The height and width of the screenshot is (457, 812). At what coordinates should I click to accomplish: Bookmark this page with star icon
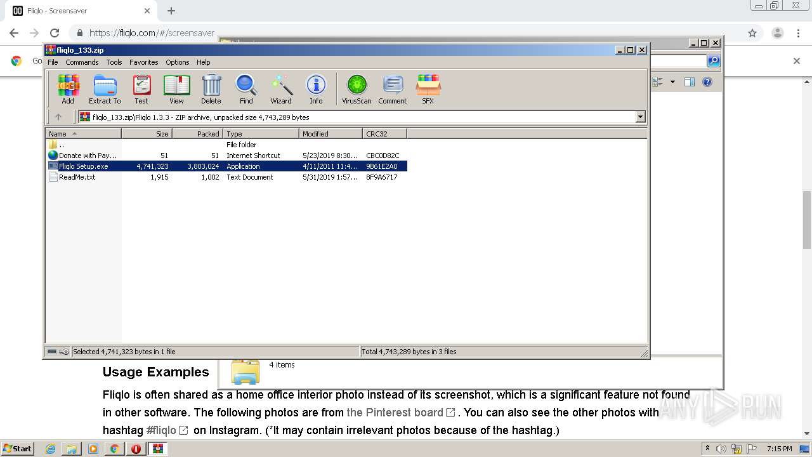[x=752, y=33]
